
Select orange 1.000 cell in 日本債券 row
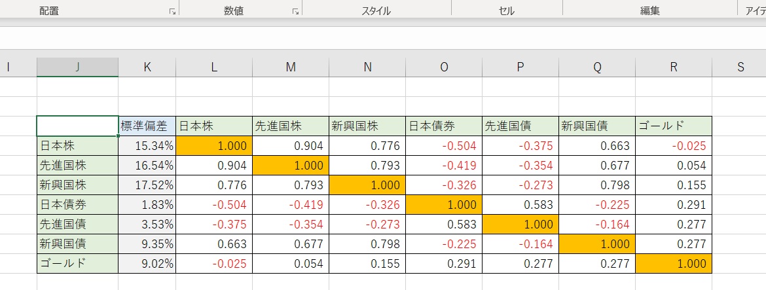tap(444, 204)
